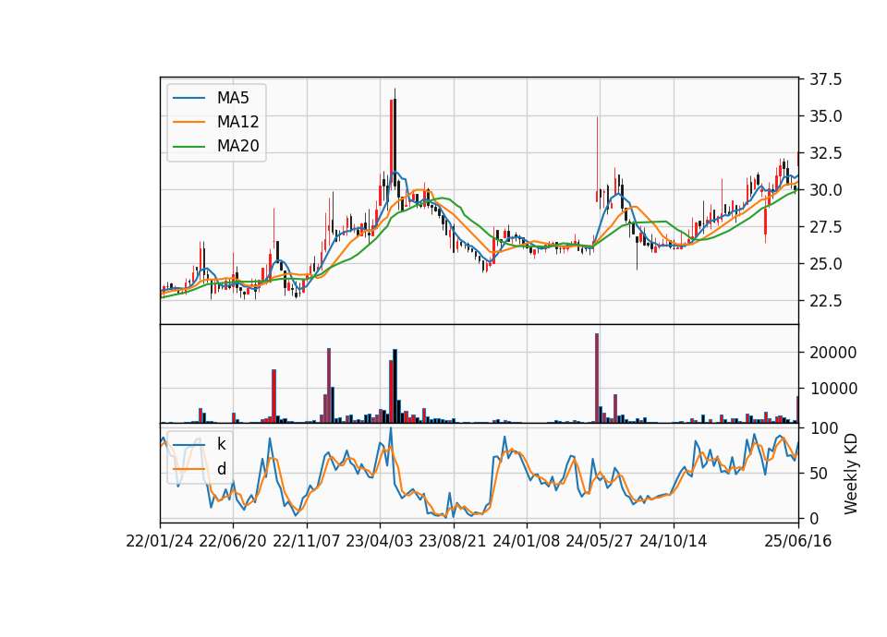Click the 24/05/27 date label

click(x=600, y=542)
